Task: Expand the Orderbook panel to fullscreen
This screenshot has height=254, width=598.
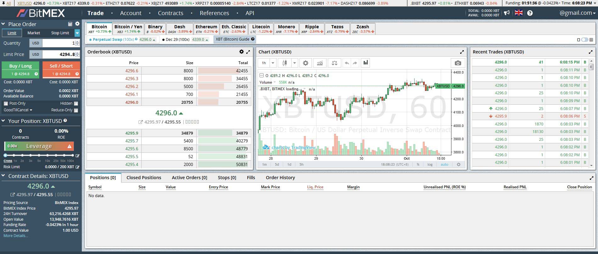Action: [x=248, y=52]
